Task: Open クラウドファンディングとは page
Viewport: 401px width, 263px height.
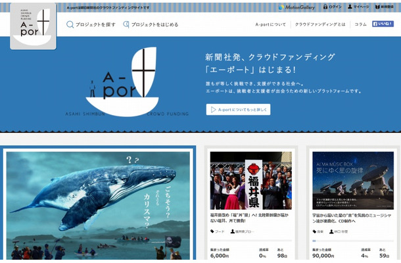Action: point(320,24)
